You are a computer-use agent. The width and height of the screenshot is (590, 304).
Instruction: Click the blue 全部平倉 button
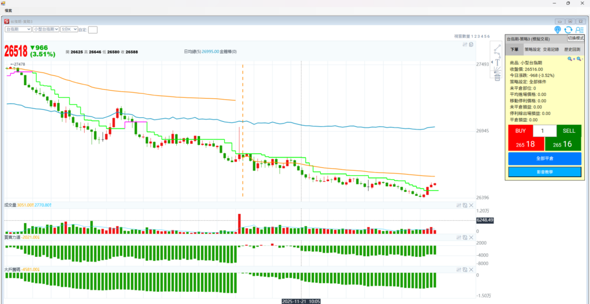click(x=544, y=158)
